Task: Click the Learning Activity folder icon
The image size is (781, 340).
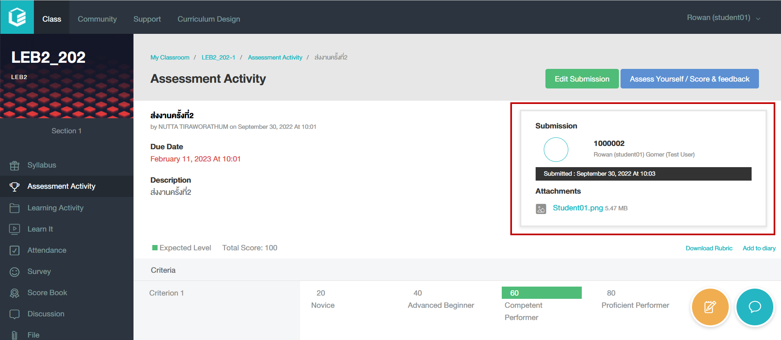Action: coord(14,208)
